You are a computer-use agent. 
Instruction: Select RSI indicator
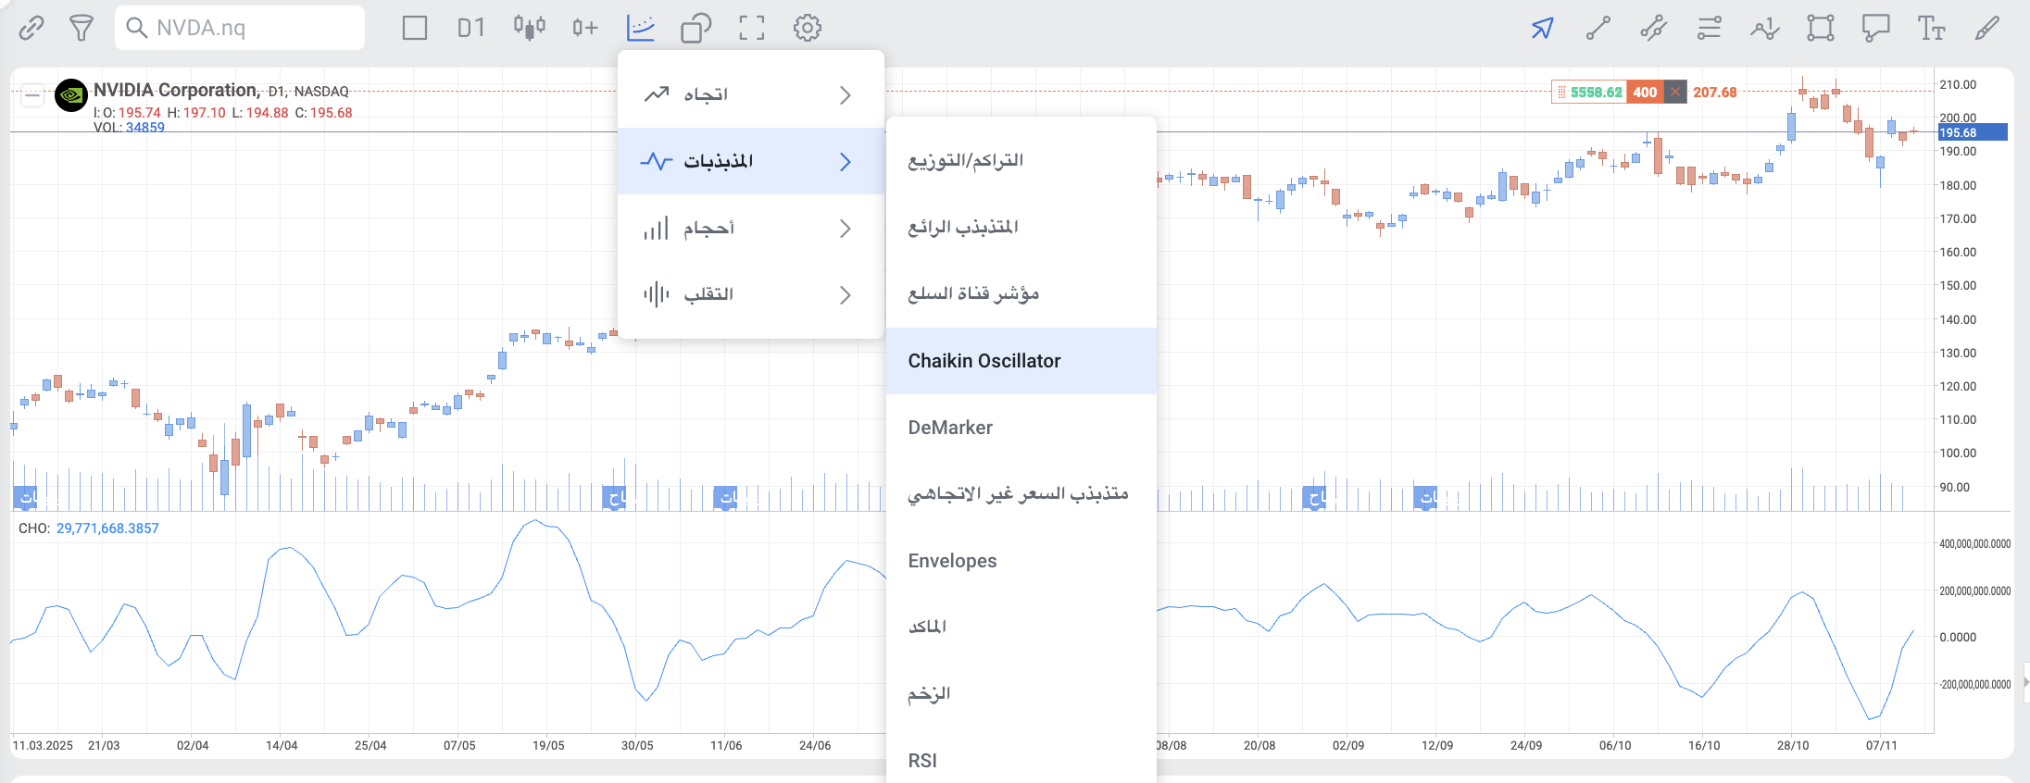pos(1021,761)
